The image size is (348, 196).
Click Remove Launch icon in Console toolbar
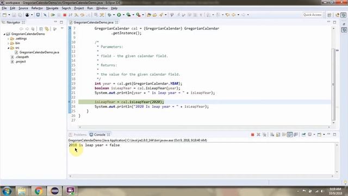coord(259,134)
